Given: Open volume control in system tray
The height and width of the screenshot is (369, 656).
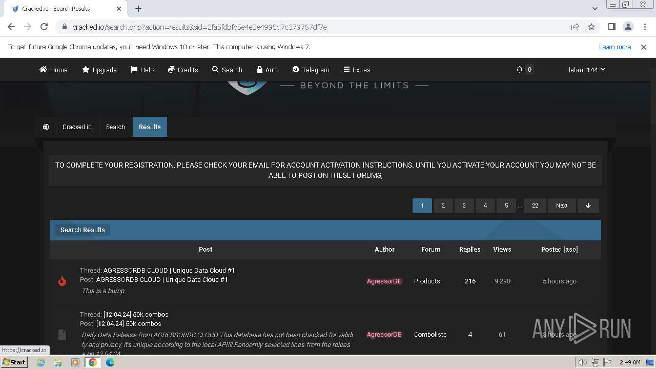Looking at the screenshot, I should click(x=582, y=362).
